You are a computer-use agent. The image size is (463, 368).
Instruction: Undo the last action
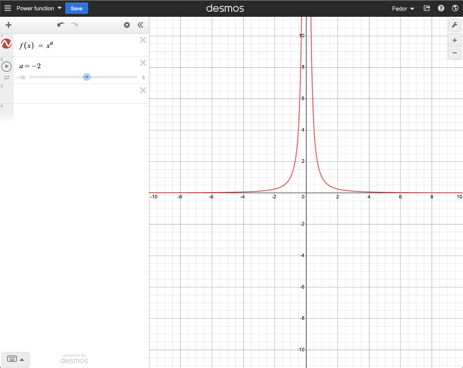[x=61, y=25]
